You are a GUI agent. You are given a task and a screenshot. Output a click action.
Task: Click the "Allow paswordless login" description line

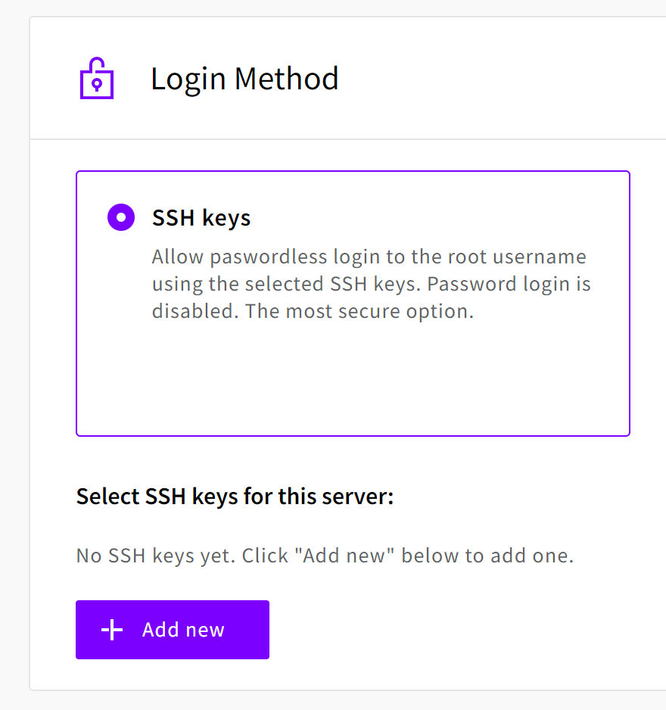point(369,257)
